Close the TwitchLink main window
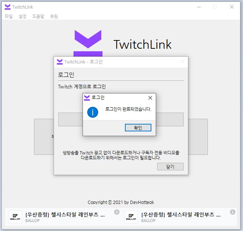The height and width of the screenshot is (231, 243). (232, 7)
